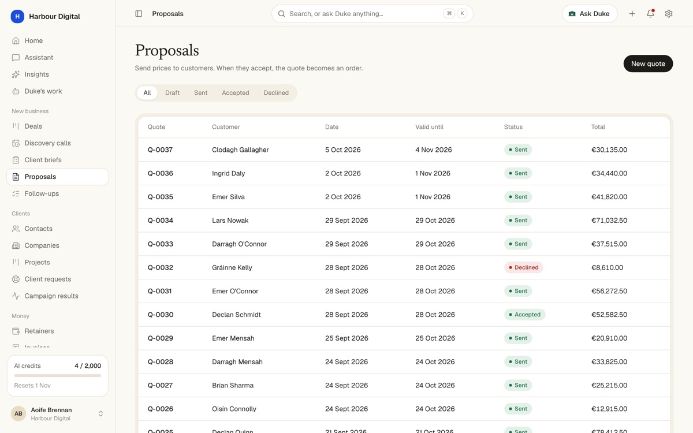Image resolution: width=693 pixels, height=433 pixels.
Task: Open quote Q-0031
Action: pos(159,291)
